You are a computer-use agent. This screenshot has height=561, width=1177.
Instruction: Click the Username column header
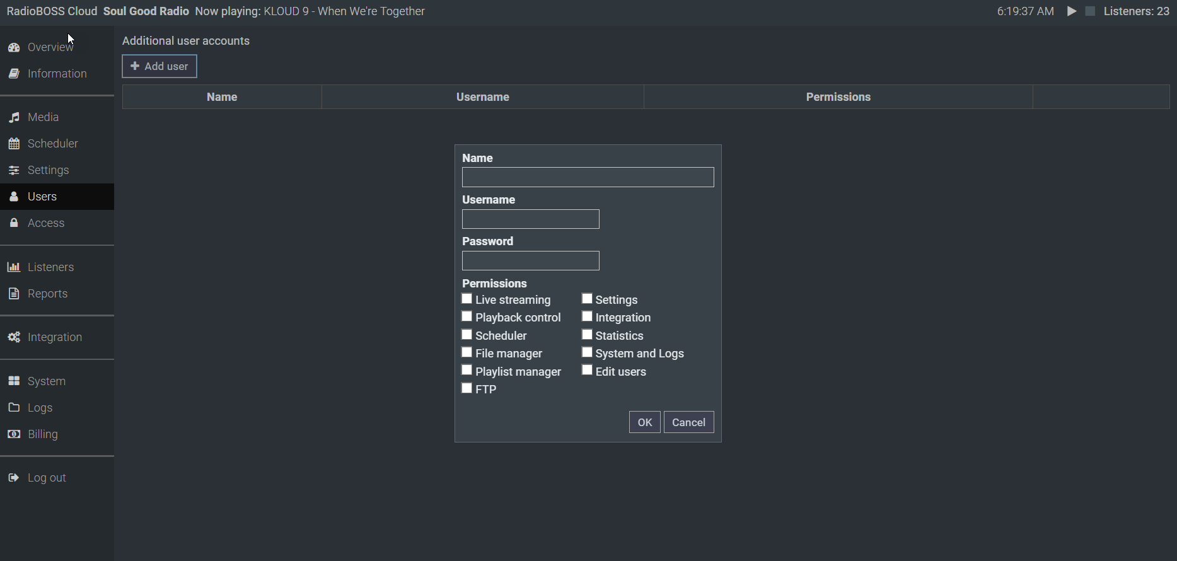[483, 97]
